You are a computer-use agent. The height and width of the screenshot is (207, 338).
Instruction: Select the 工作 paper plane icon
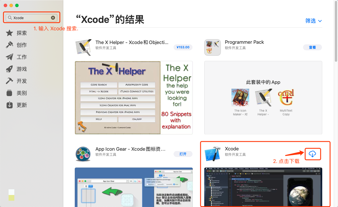(x=9, y=57)
